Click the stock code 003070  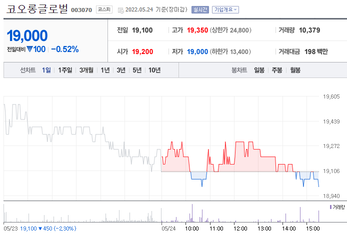coord(81,10)
